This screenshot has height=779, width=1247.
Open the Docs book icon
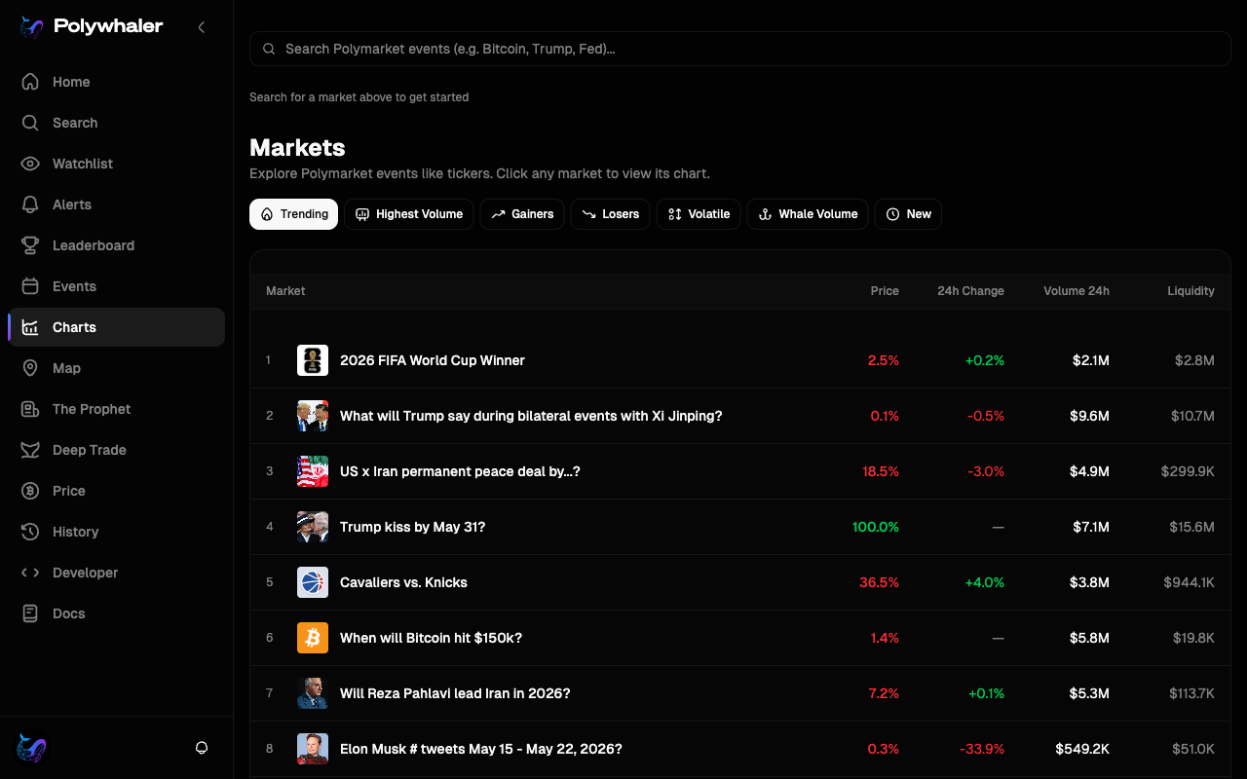(30, 613)
